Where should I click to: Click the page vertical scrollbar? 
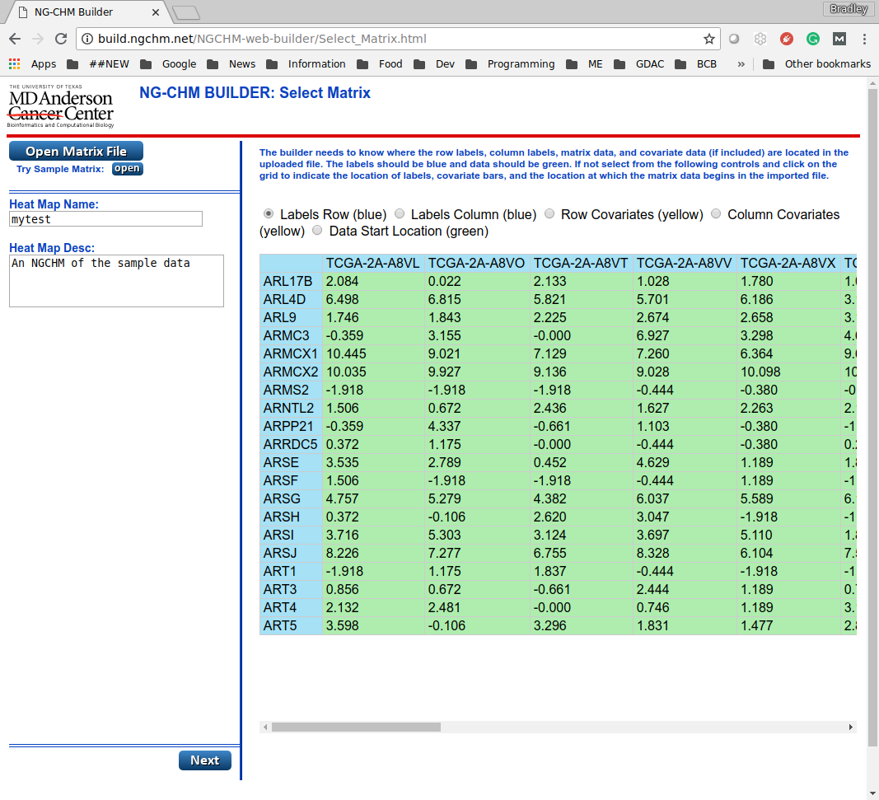pyautogui.click(x=872, y=418)
